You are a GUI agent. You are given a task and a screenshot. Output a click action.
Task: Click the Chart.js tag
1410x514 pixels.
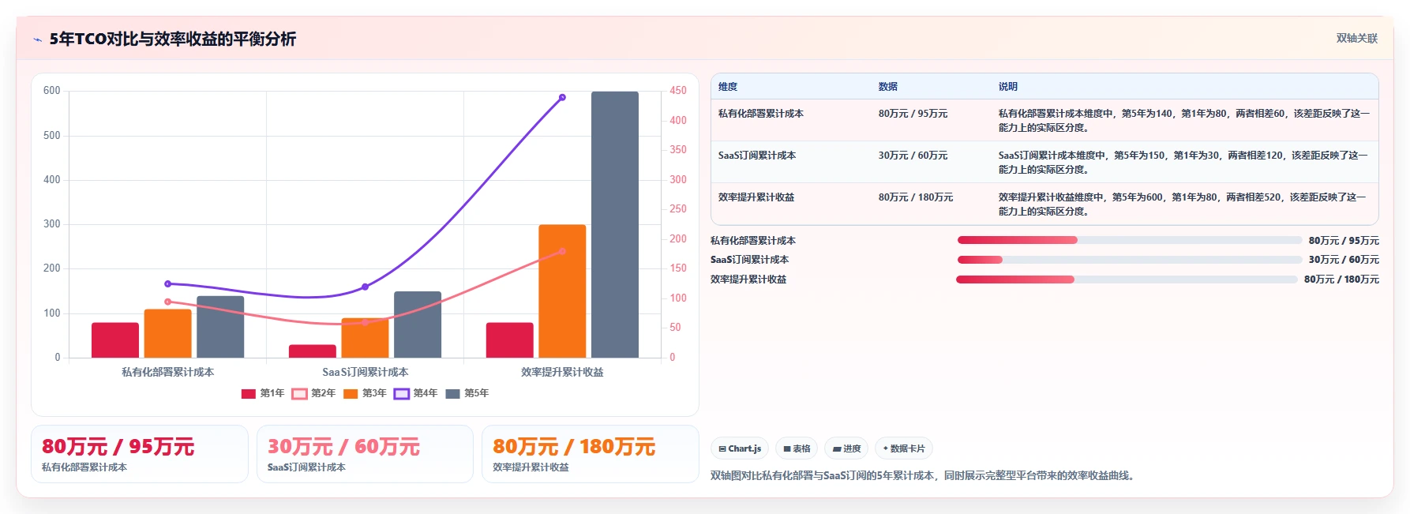click(740, 448)
